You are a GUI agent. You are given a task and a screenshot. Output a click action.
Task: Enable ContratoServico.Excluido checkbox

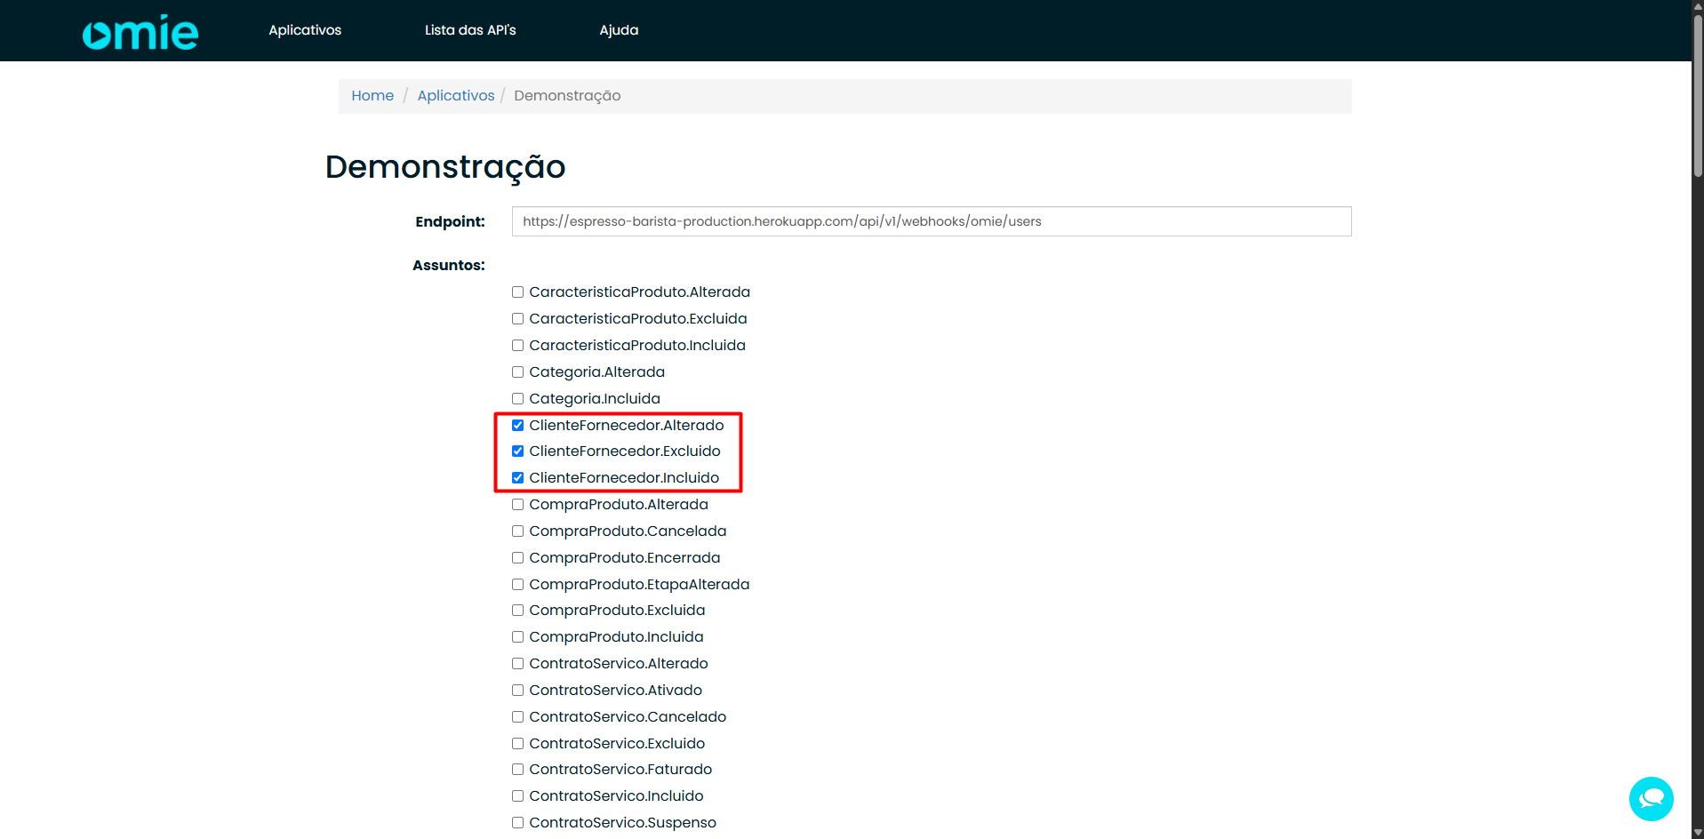(x=517, y=744)
